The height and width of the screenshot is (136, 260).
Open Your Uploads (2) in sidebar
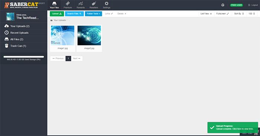(23, 26)
